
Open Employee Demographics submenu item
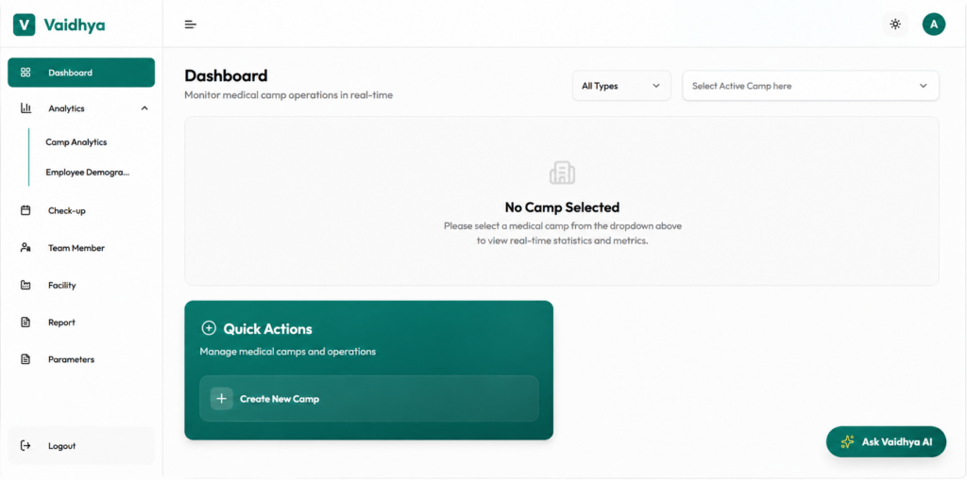click(88, 173)
